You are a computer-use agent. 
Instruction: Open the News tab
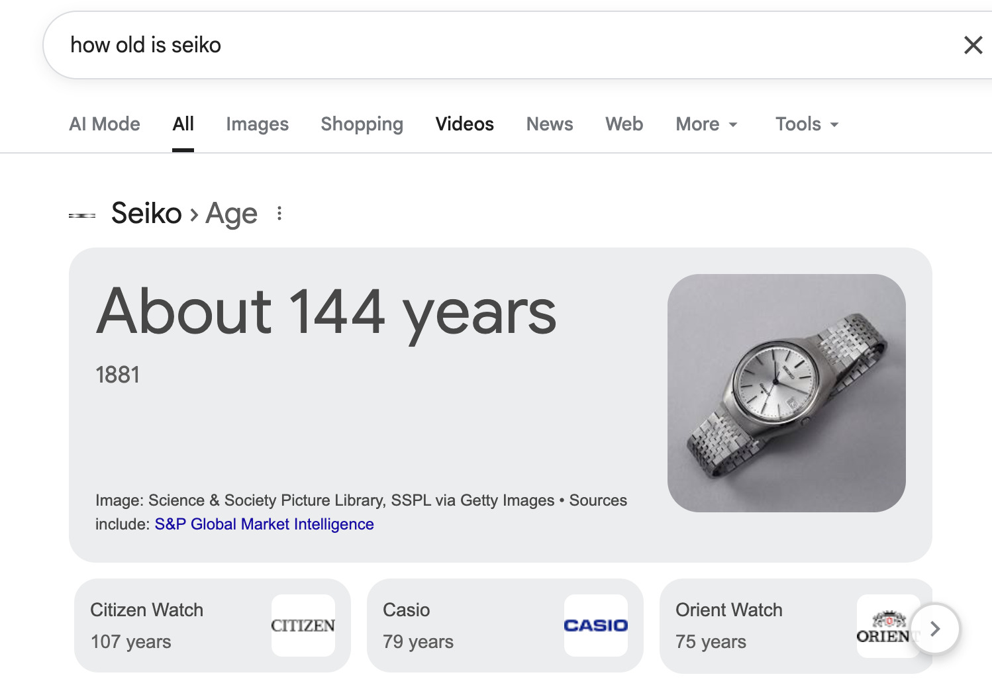click(x=550, y=124)
